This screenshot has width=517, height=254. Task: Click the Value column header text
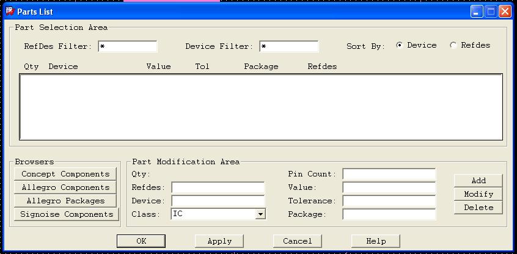click(159, 67)
